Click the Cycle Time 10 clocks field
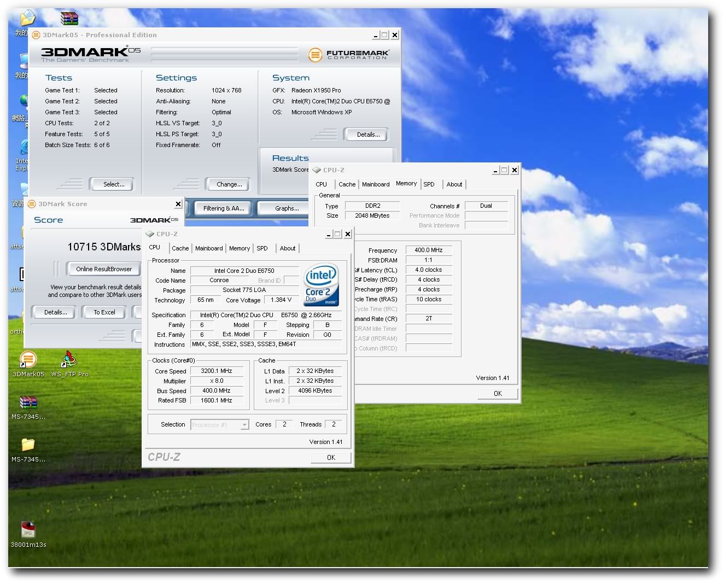Image resolution: width=724 pixels, height=584 pixels. point(429,299)
